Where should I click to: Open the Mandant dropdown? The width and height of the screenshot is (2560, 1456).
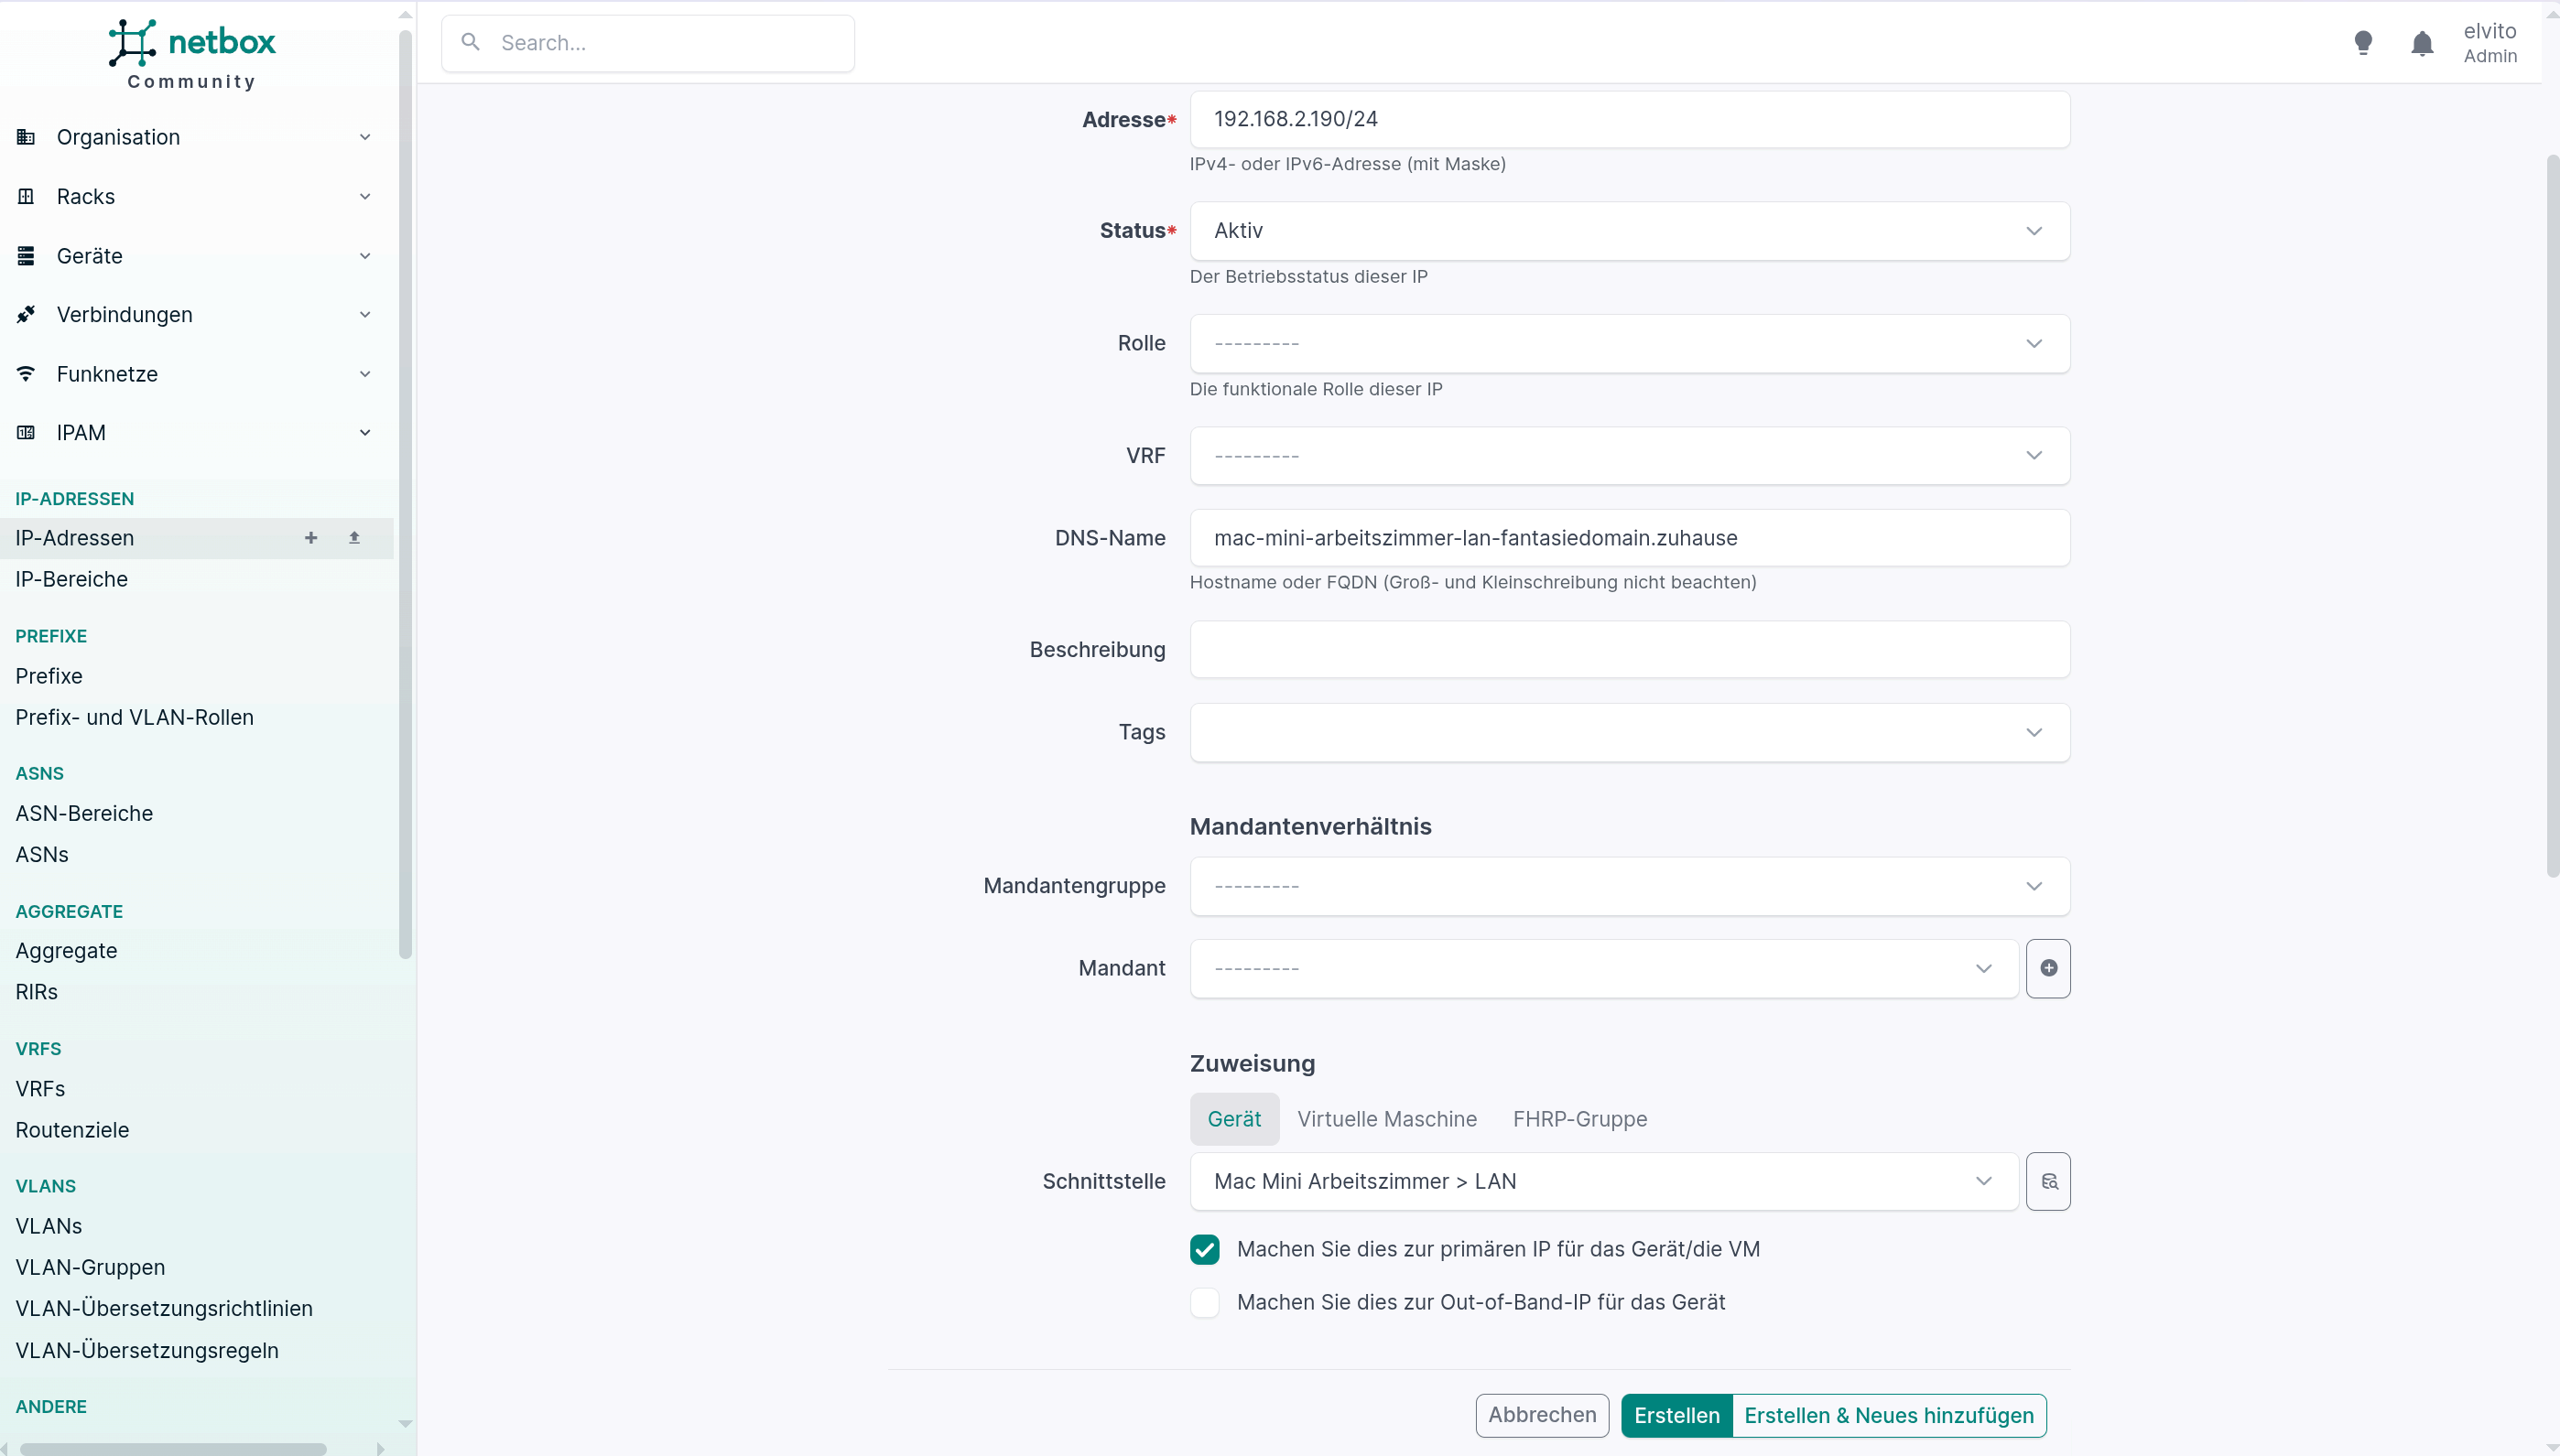[1603, 968]
